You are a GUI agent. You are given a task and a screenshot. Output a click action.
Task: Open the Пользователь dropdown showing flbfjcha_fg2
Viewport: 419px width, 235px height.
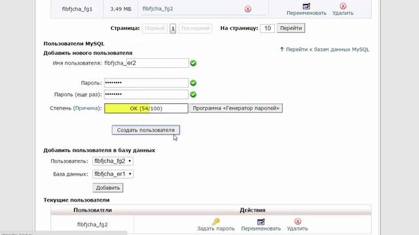[113, 161]
